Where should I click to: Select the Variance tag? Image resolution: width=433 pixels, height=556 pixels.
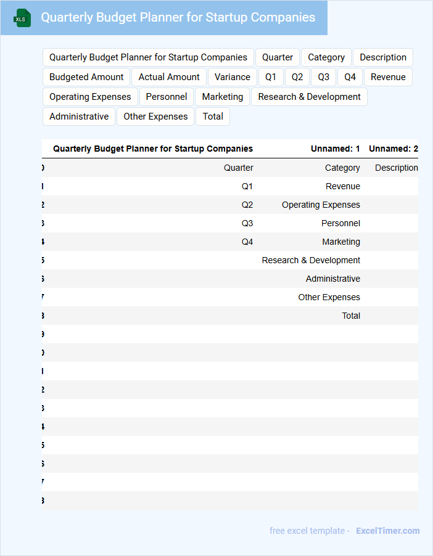pyautogui.click(x=233, y=77)
